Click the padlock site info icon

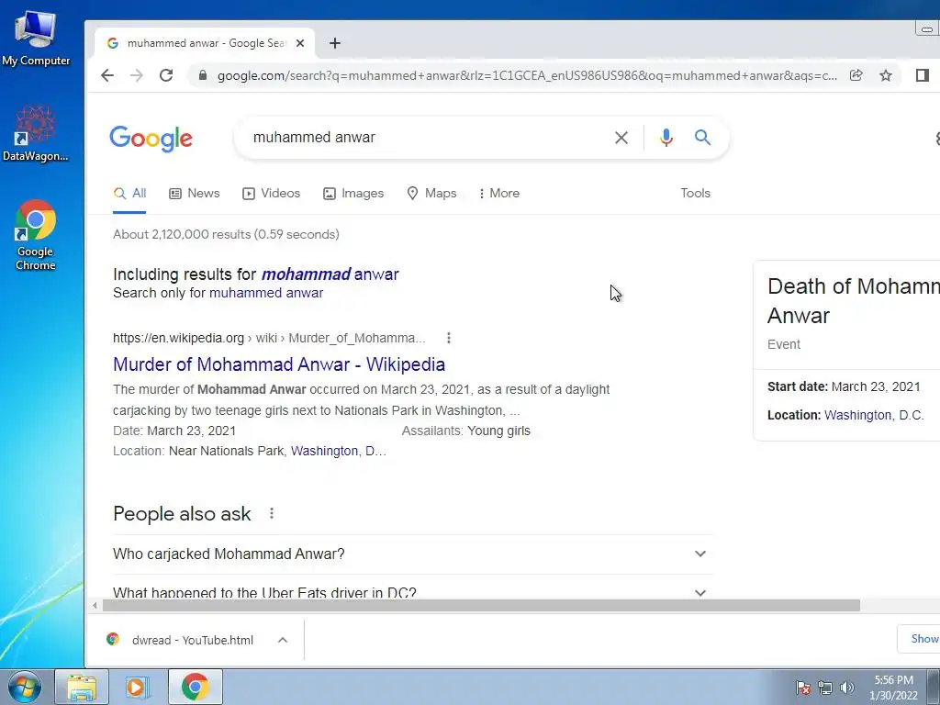click(203, 75)
